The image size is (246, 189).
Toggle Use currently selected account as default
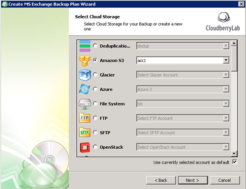click(x=235, y=162)
